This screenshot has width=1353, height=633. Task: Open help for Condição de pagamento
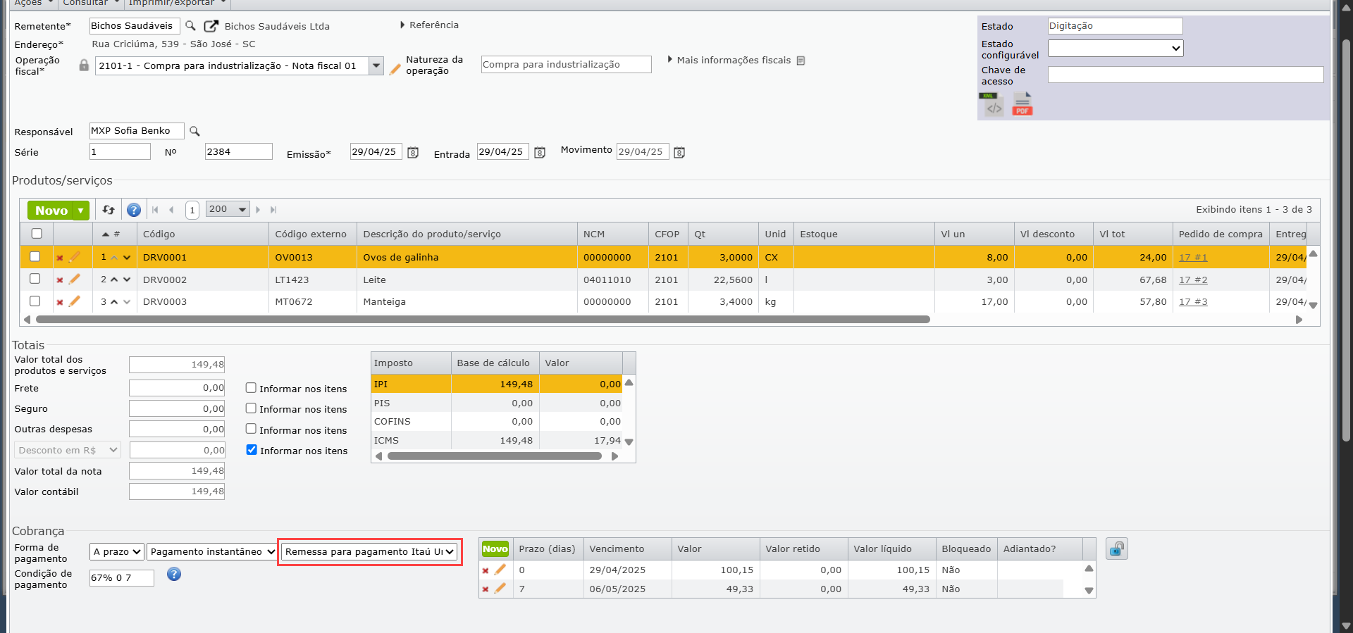pyautogui.click(x=174, y=575)
